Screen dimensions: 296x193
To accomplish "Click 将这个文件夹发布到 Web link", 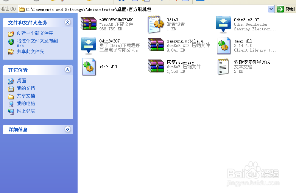I will click(x=37, y=43).
